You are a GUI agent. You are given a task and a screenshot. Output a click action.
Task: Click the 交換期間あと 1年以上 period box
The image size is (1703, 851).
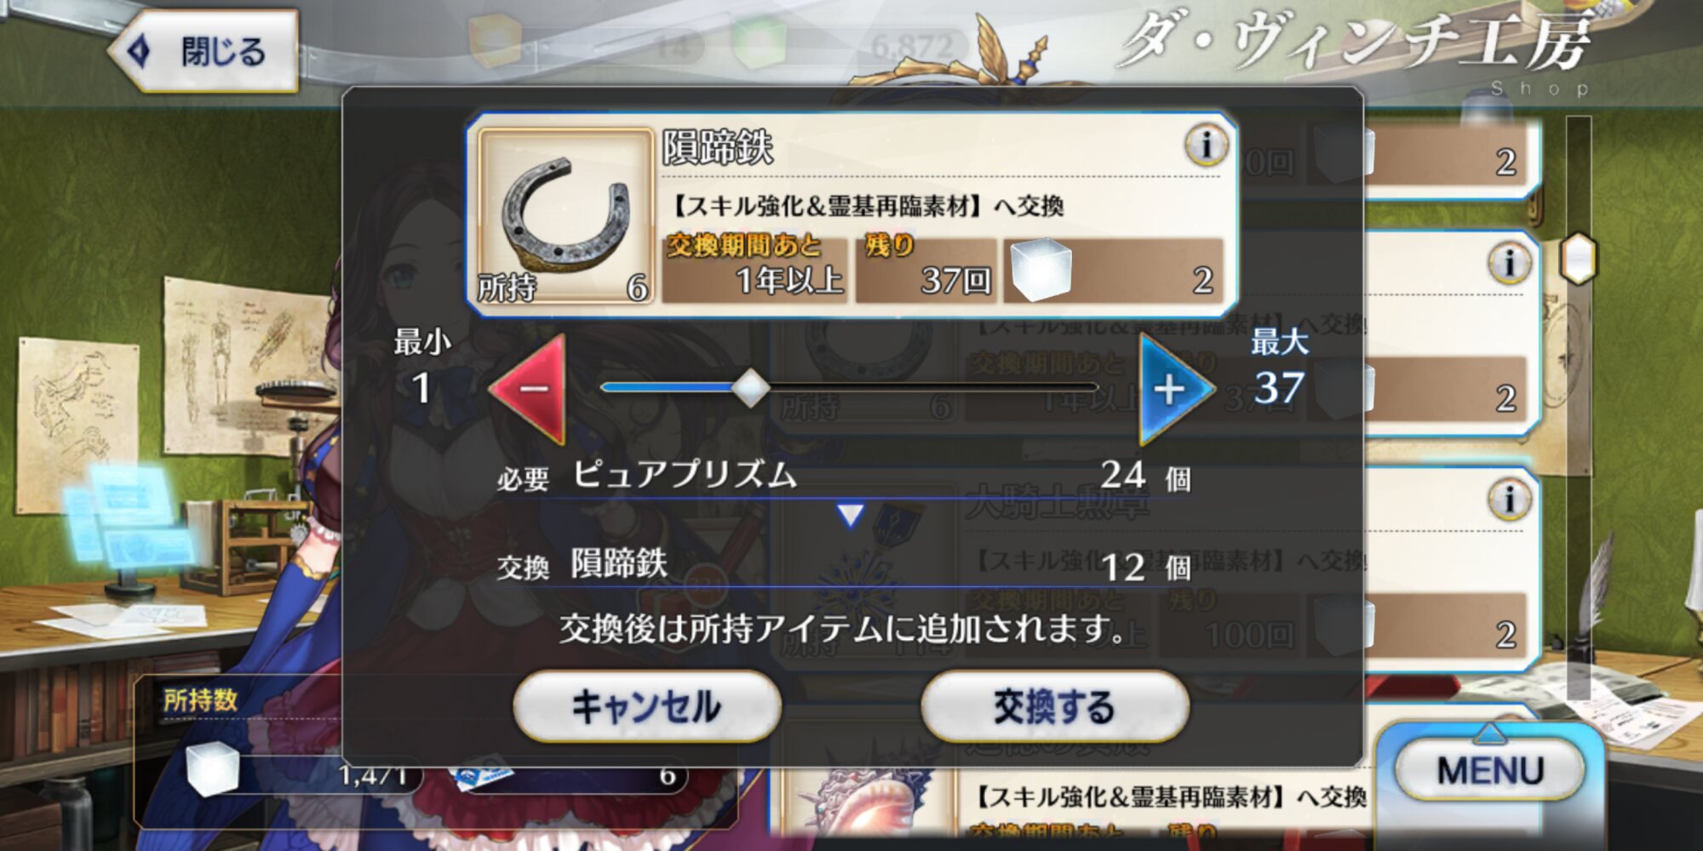[754, 269]
